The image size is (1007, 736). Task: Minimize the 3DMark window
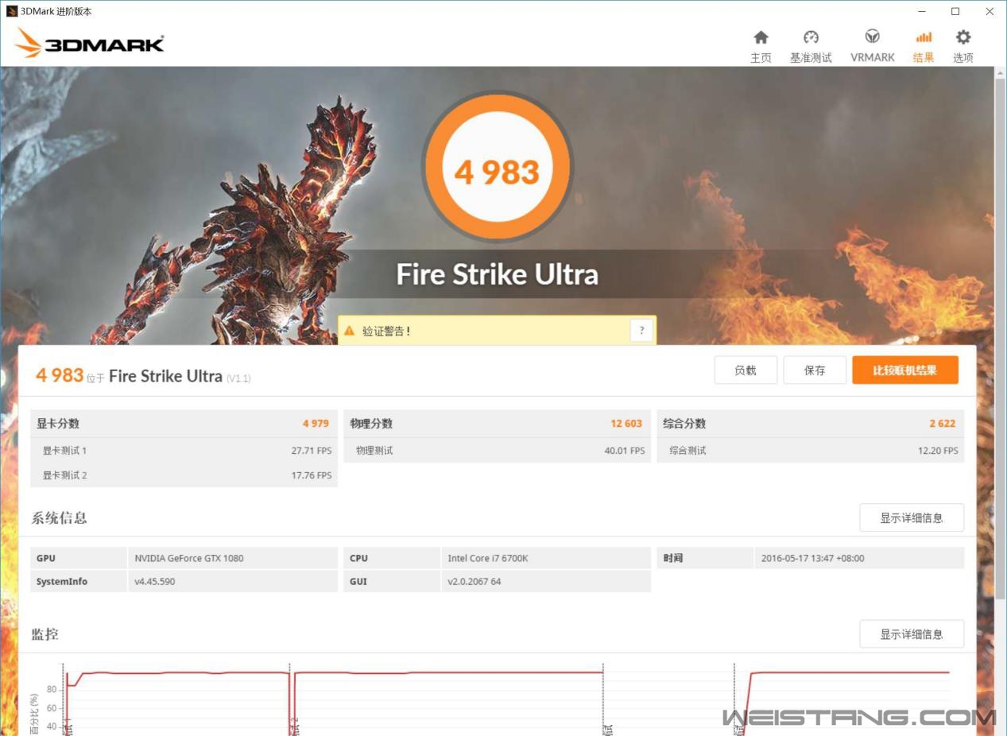pyautogui.click(x=922, y=11)
